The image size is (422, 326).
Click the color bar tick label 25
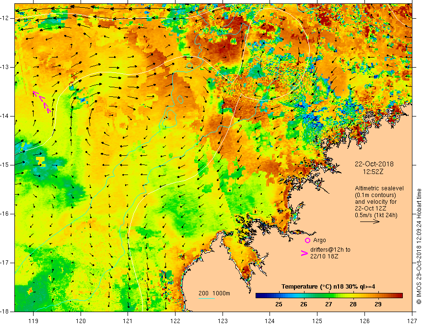click(279, 304)
